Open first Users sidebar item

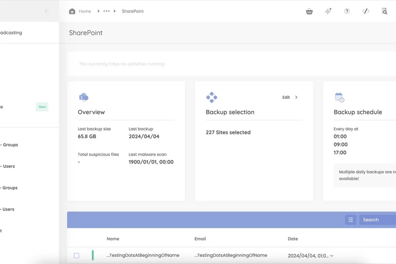coord(8,166)
